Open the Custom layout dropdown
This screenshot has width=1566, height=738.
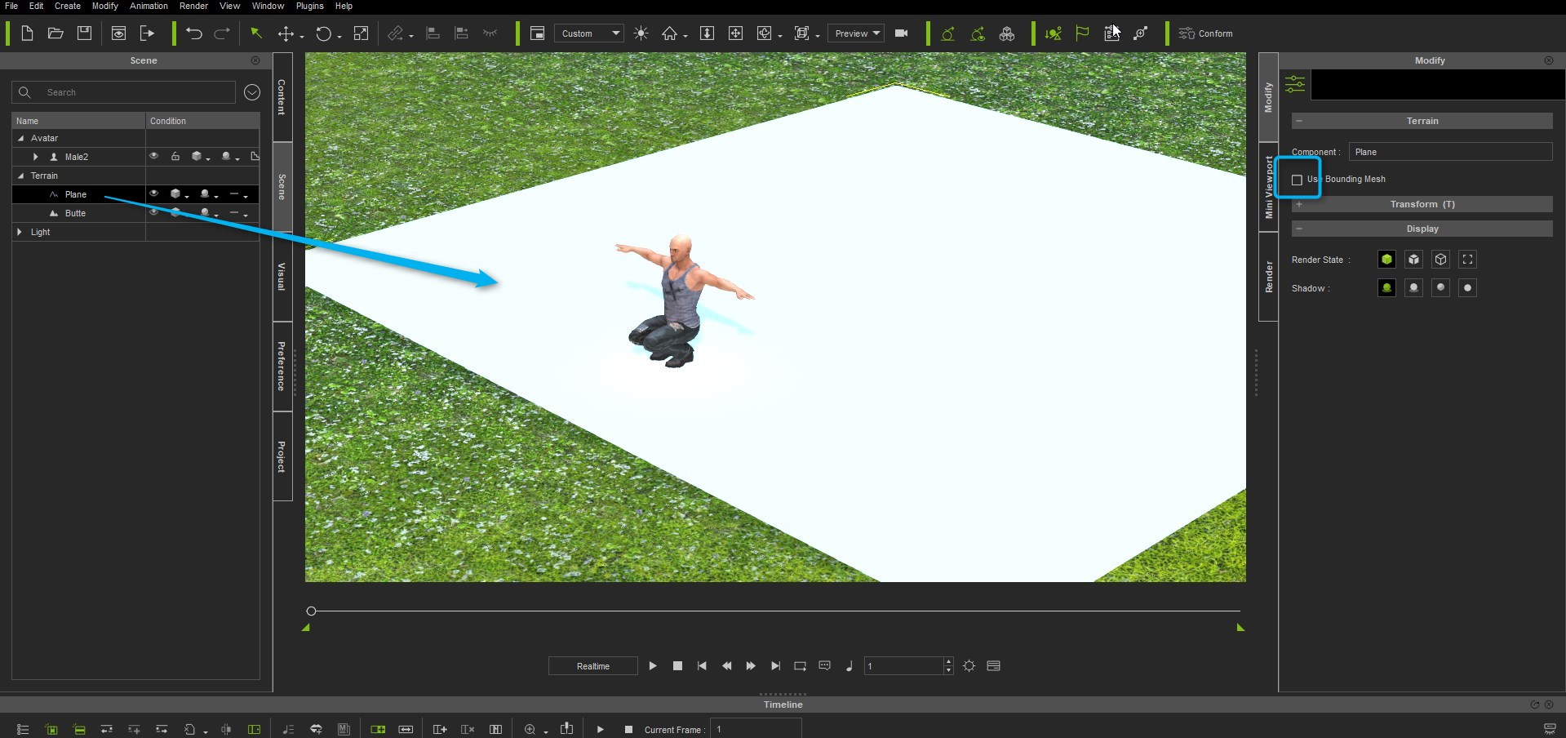[x=589, y=33]
